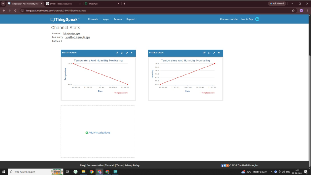The height and width of the screenshot is (175, 311).
Task: Edit Field 1 Chart with pencil icon
Action: (x=127, y=53)
